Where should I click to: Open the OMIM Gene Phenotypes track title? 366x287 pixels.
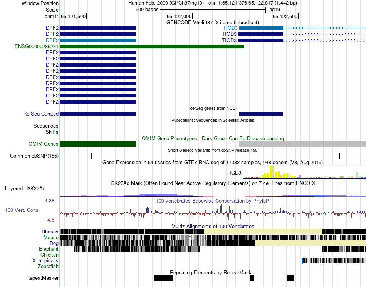tap(213, 138)
